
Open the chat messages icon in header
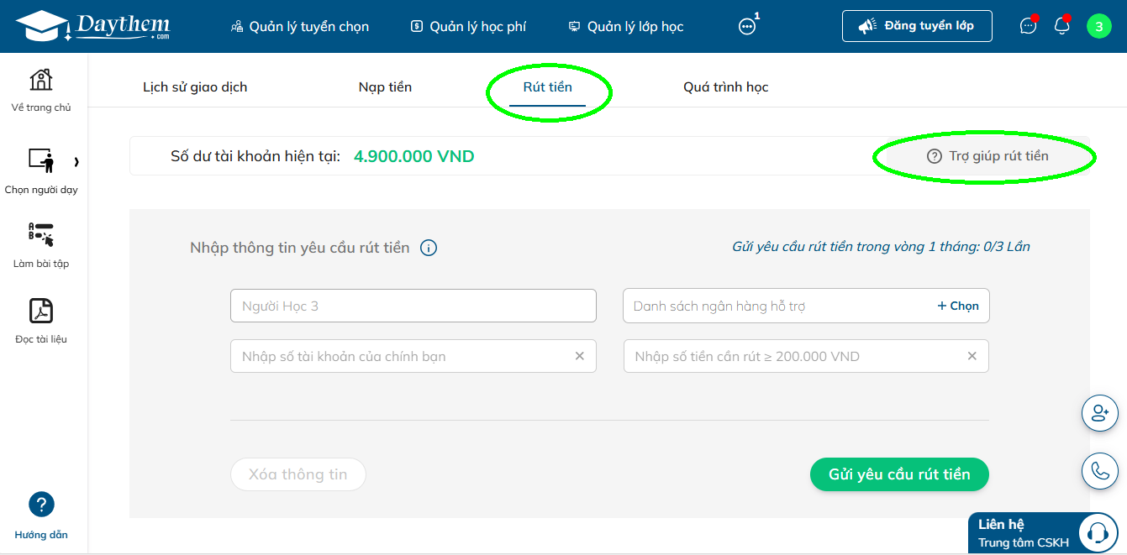[x=1028, y=26]
